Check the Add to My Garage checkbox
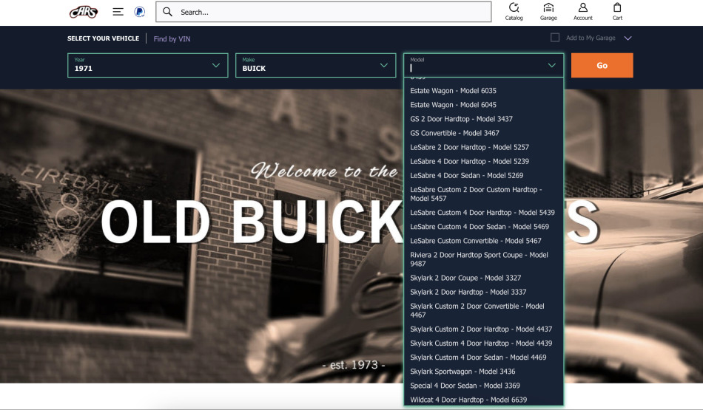Image resolution: width=703 pixels, height=410 pixels. pos(555,38)
